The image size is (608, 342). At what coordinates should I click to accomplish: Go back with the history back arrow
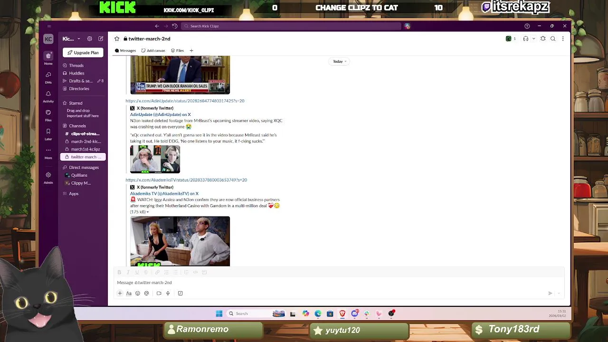point(157,26)
